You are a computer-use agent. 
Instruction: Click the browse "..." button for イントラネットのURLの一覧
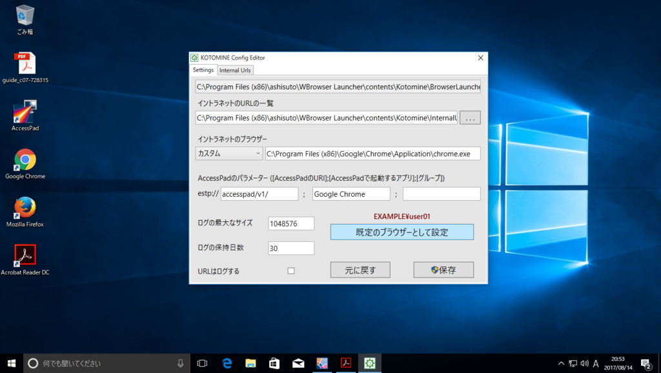[470, 117]
